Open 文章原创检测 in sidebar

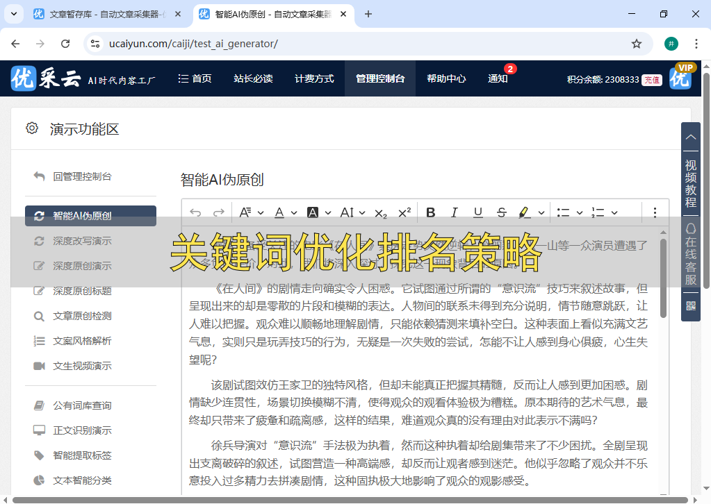pos(81,316)
